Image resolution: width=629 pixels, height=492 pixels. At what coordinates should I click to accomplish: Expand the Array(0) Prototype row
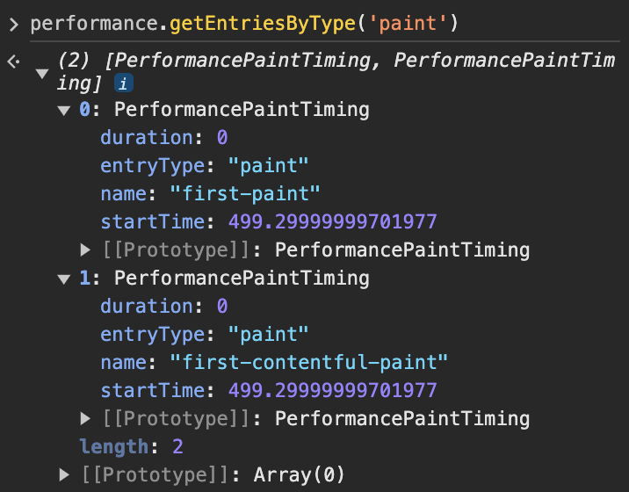(x=64, y=475)
